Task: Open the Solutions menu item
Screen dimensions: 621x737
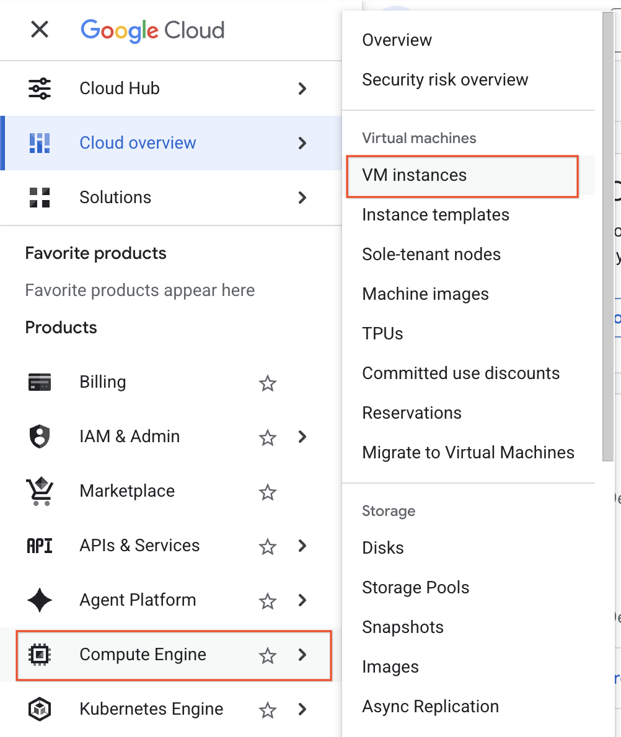Action: [171, 198]
